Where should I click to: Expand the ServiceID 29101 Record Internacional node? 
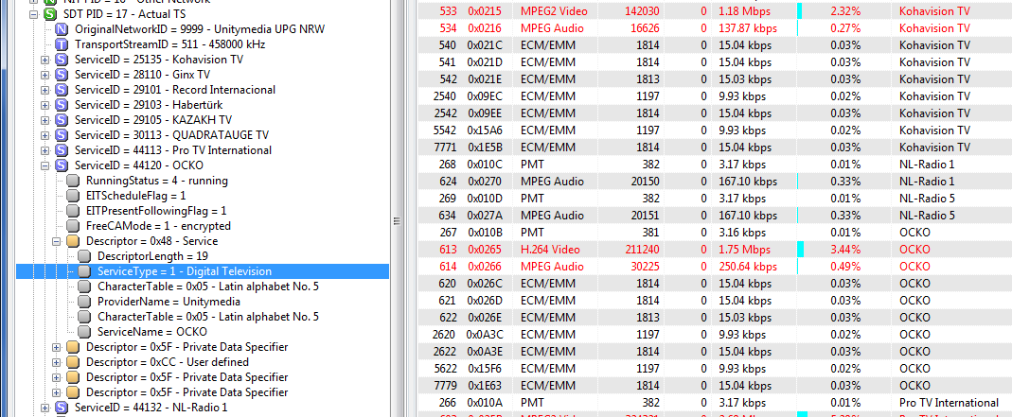(45, 90)
